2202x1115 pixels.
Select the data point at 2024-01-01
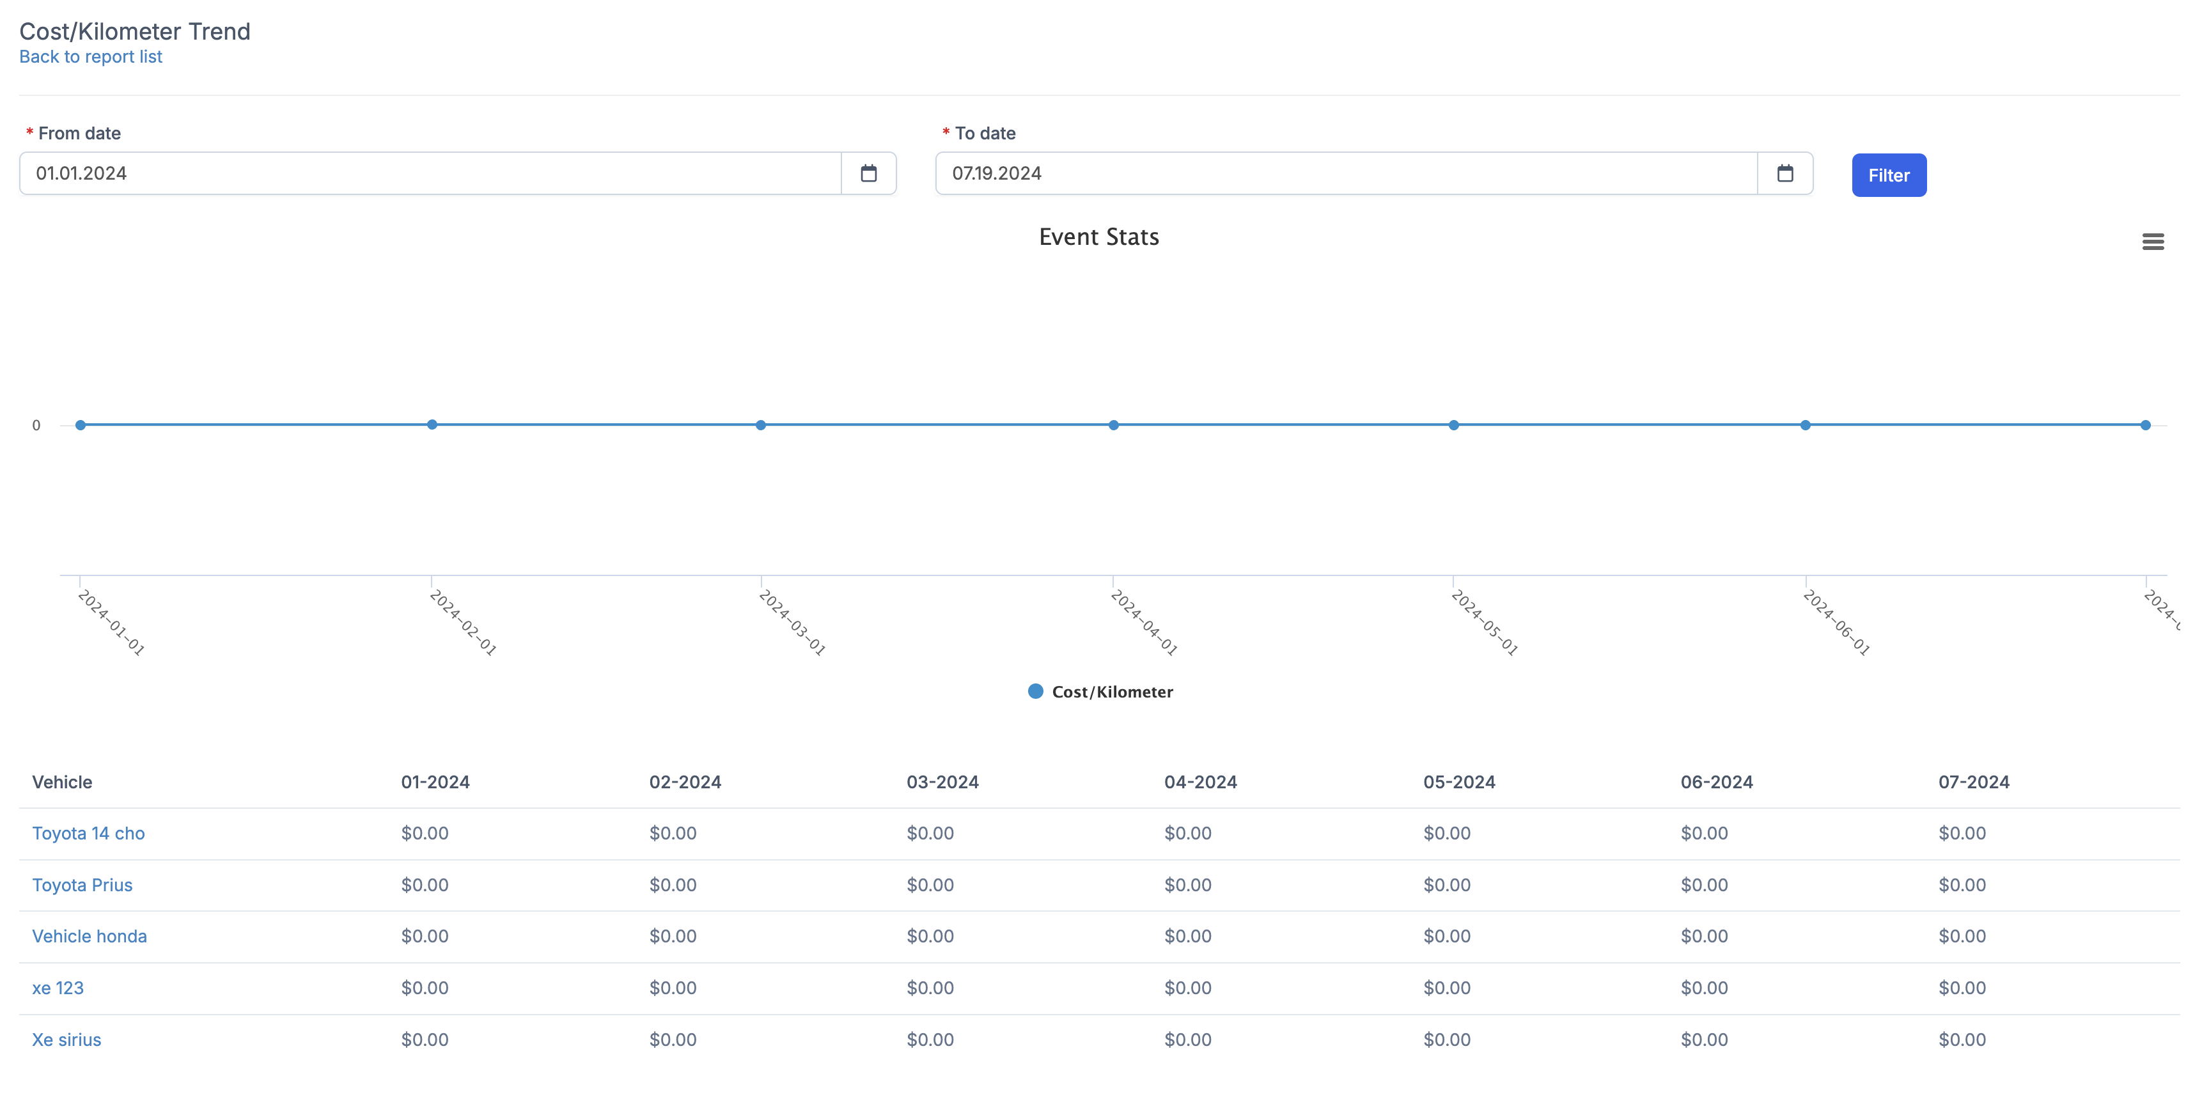pyautogui.click(x=79, y=425)
